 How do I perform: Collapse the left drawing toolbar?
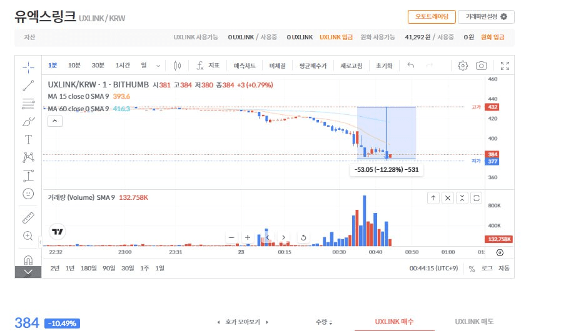tap(40, 242)
